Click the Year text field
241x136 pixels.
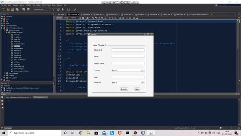(x=128, y=77)
